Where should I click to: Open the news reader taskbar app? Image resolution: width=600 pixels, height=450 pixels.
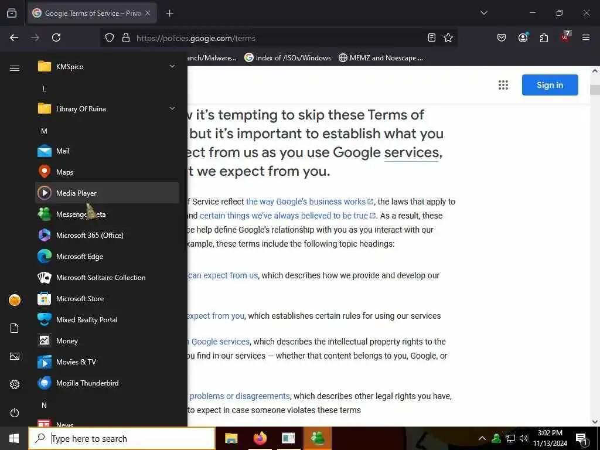288,438
